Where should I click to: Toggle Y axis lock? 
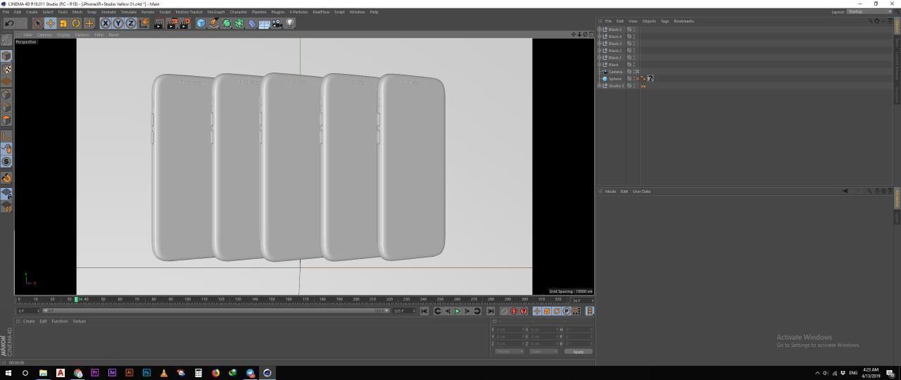118,23
